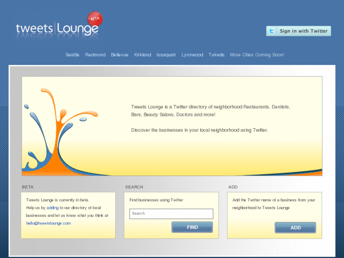This screenshot has width=344, height=258.
Task: Open the Redmond city page
Action: (95, 54)
